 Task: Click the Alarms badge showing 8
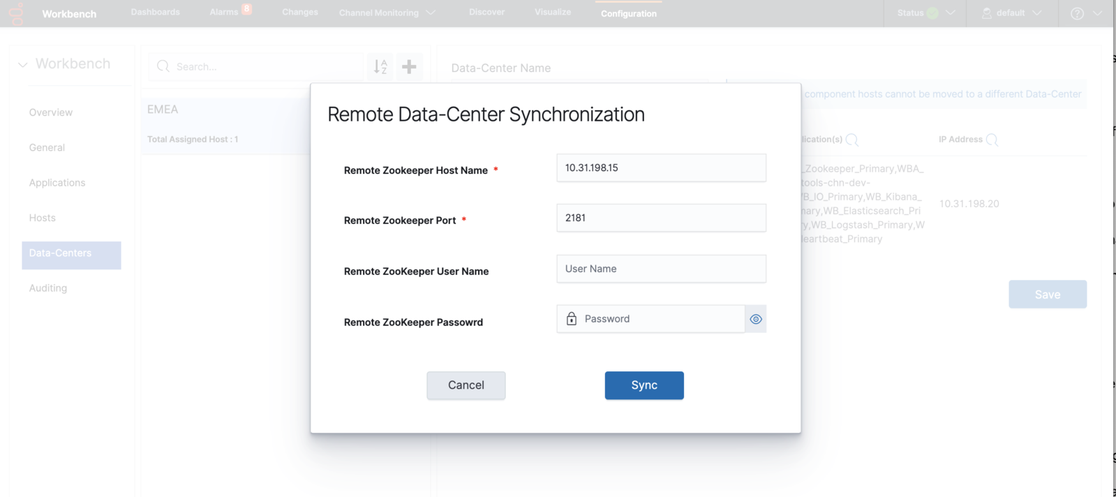click(246, 9)
